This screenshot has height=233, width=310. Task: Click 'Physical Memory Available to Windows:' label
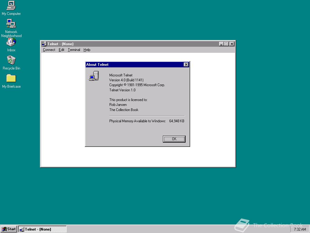pos(138,121)
